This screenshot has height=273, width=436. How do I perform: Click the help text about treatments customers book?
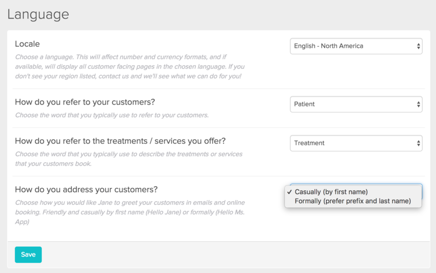coord(128,159)
